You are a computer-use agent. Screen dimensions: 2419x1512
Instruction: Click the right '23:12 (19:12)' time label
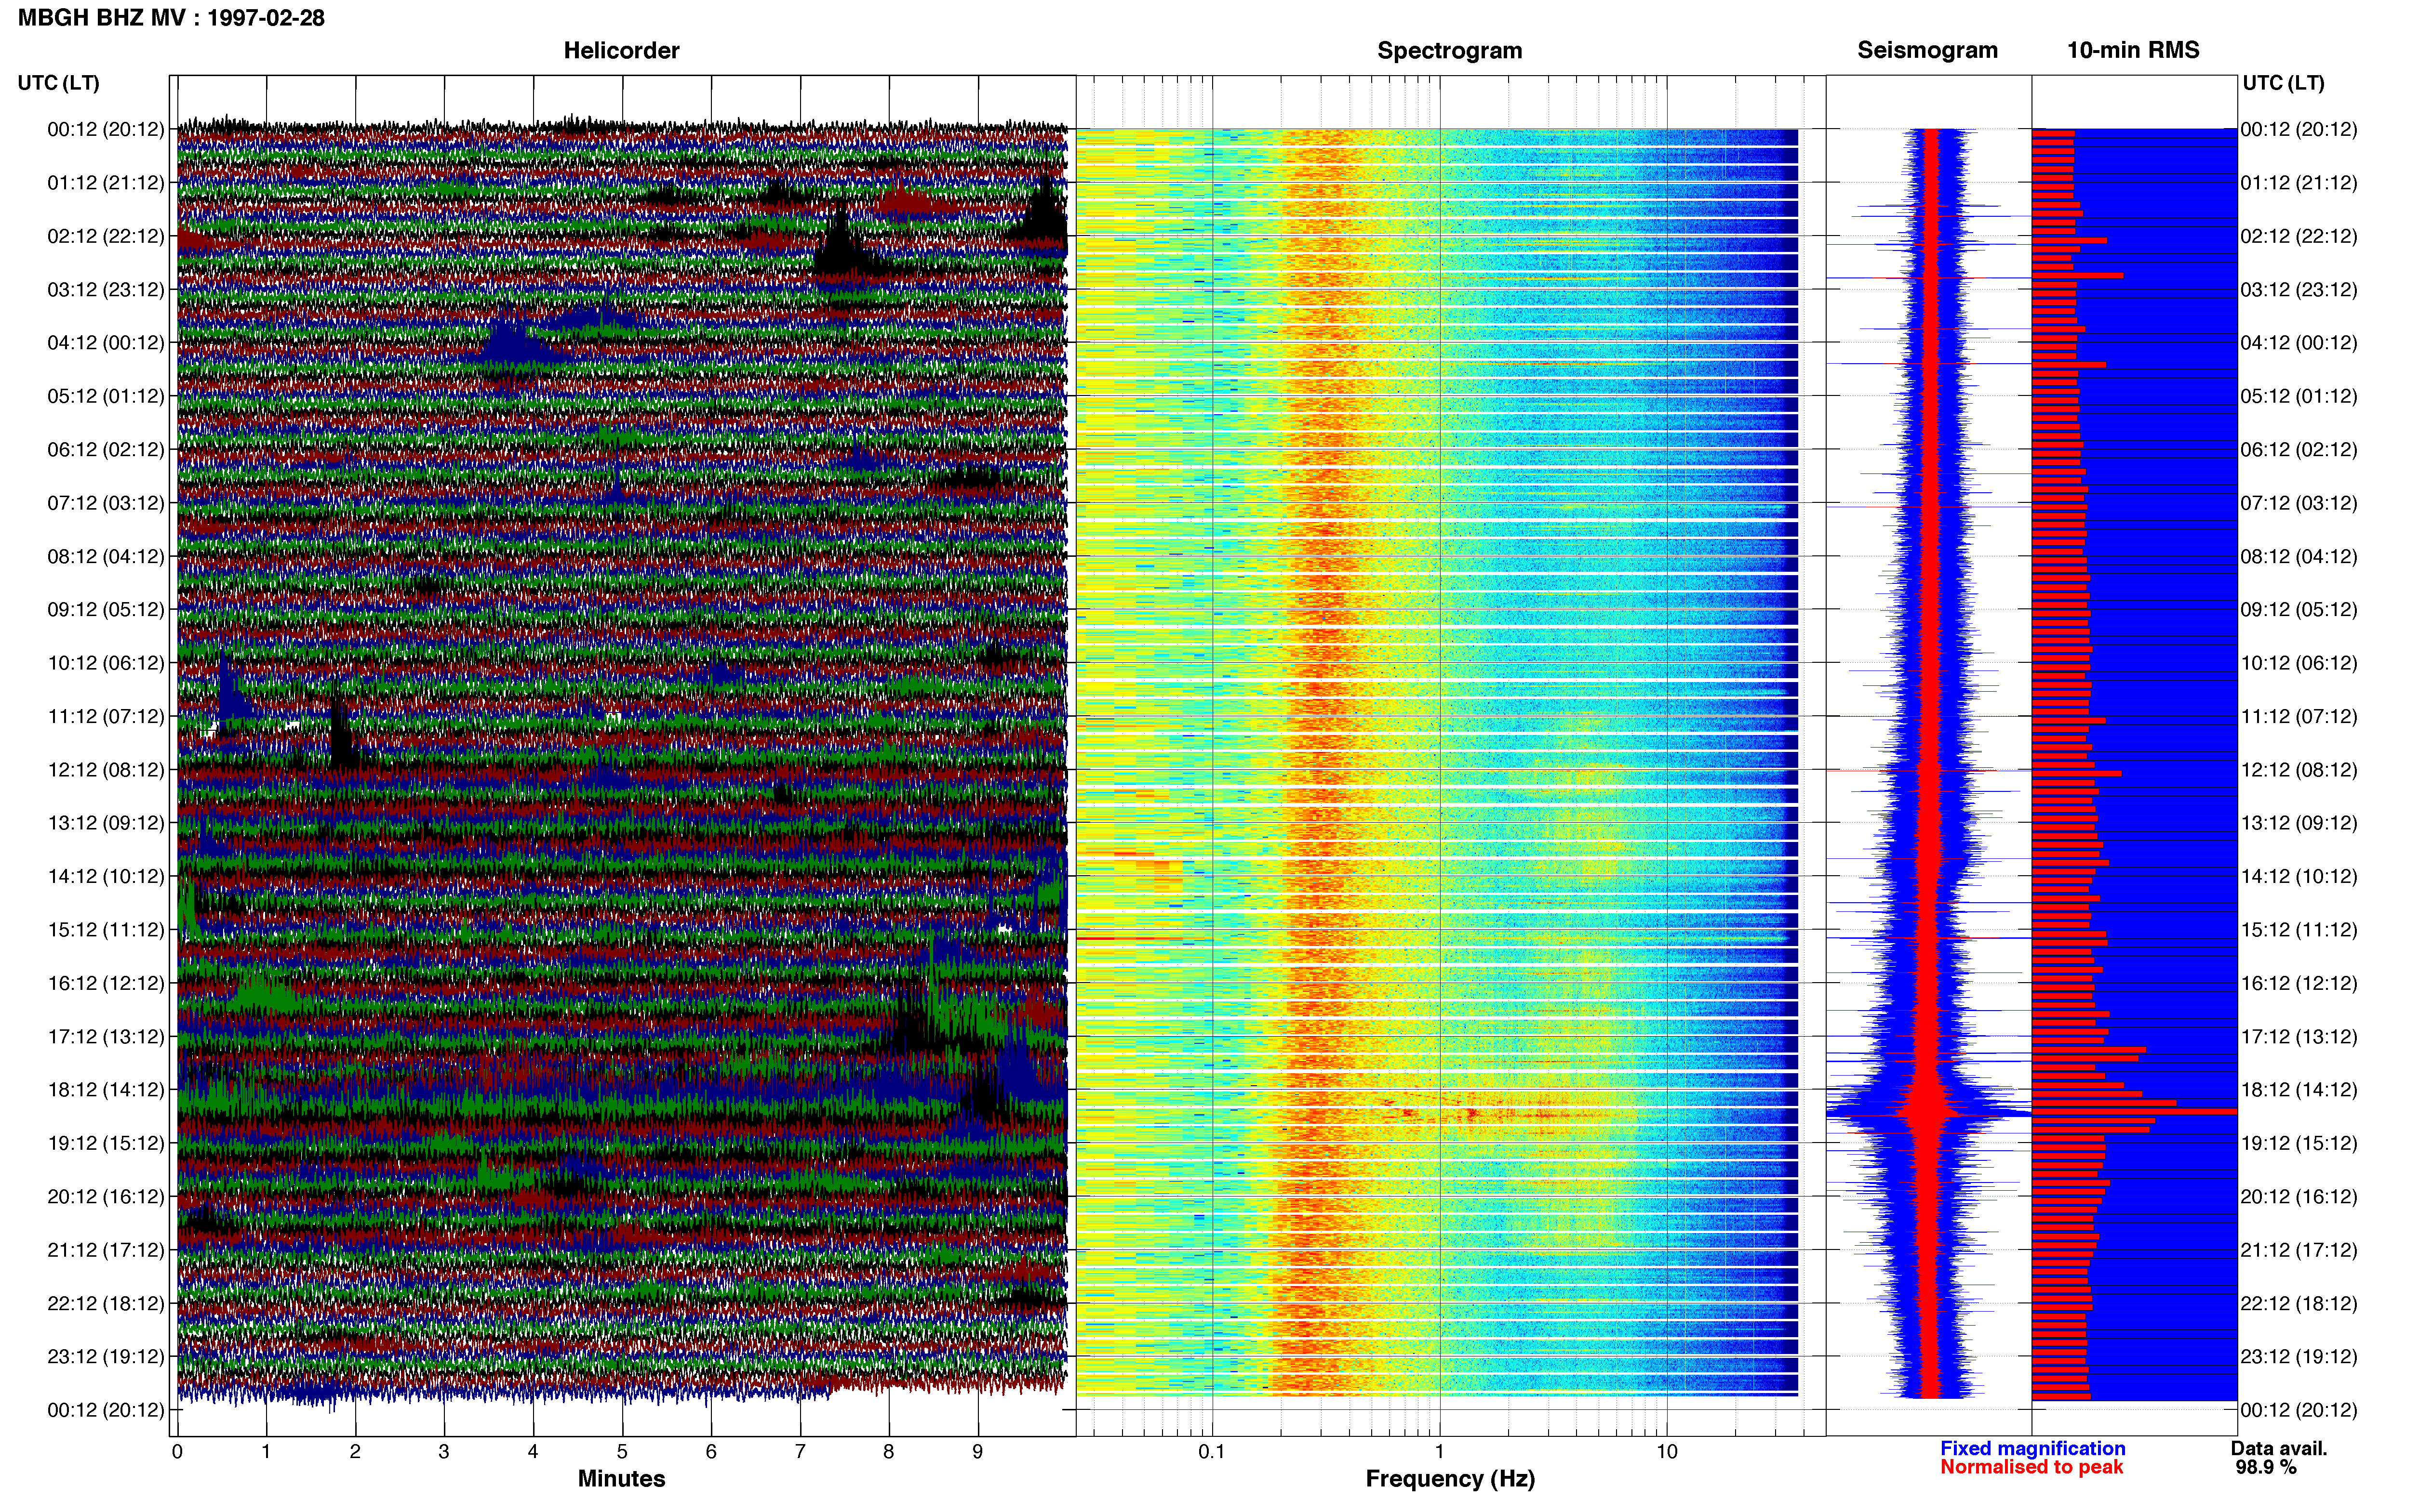click(x=2299, y=1357)
